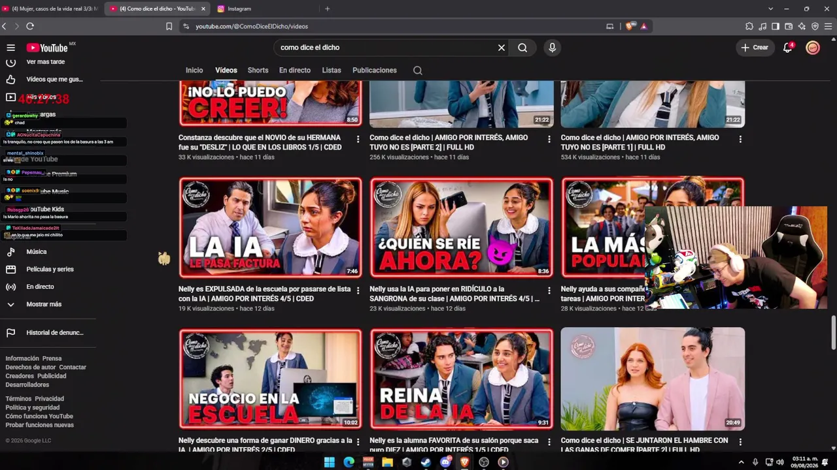
Task: Click the YouTube search input field
Action: 386,48
